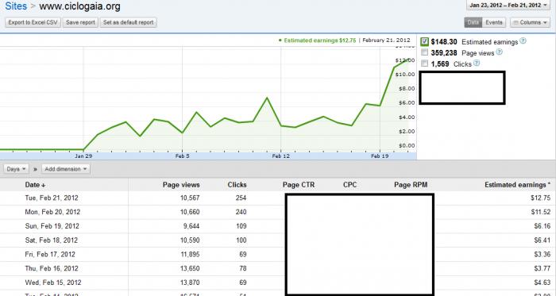Open help icon beside Estimated earnings

coord(523,41)
